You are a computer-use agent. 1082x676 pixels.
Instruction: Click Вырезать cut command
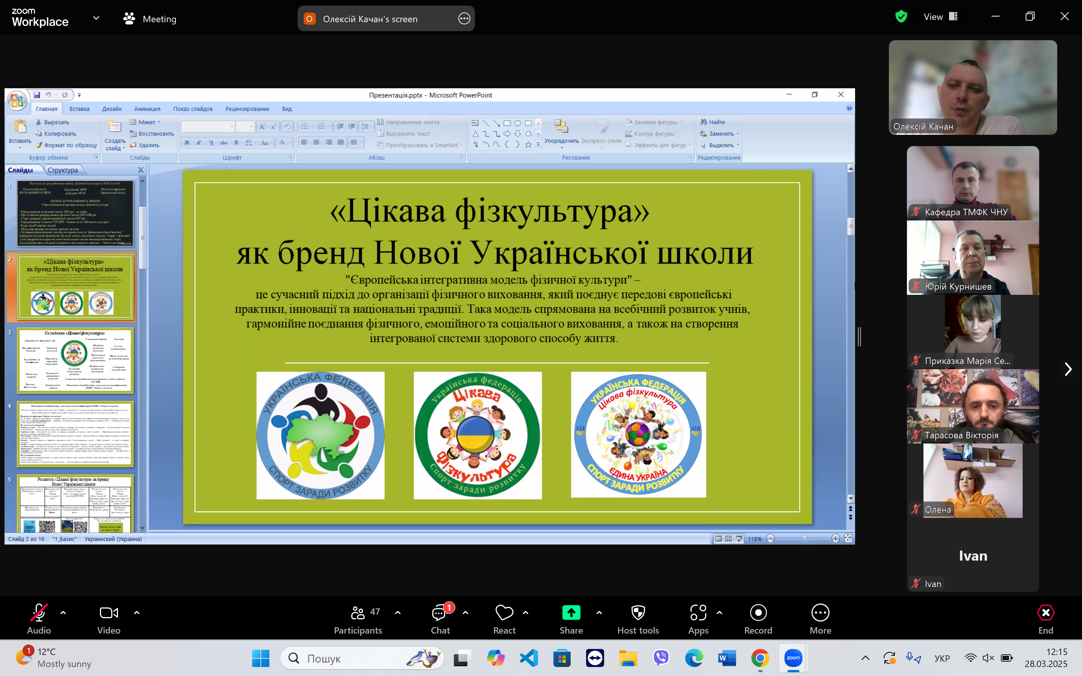click(x=52, y=122)
